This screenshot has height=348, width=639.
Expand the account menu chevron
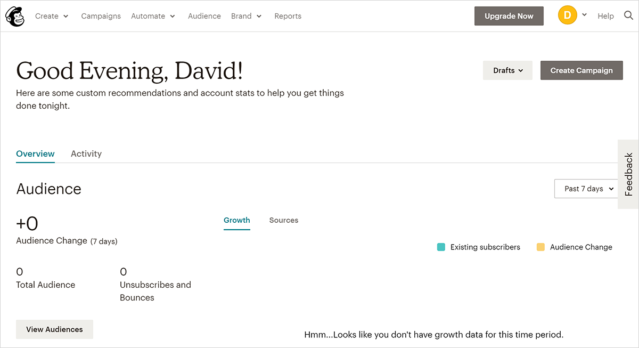pyautogui.click(x=584, y=15)
